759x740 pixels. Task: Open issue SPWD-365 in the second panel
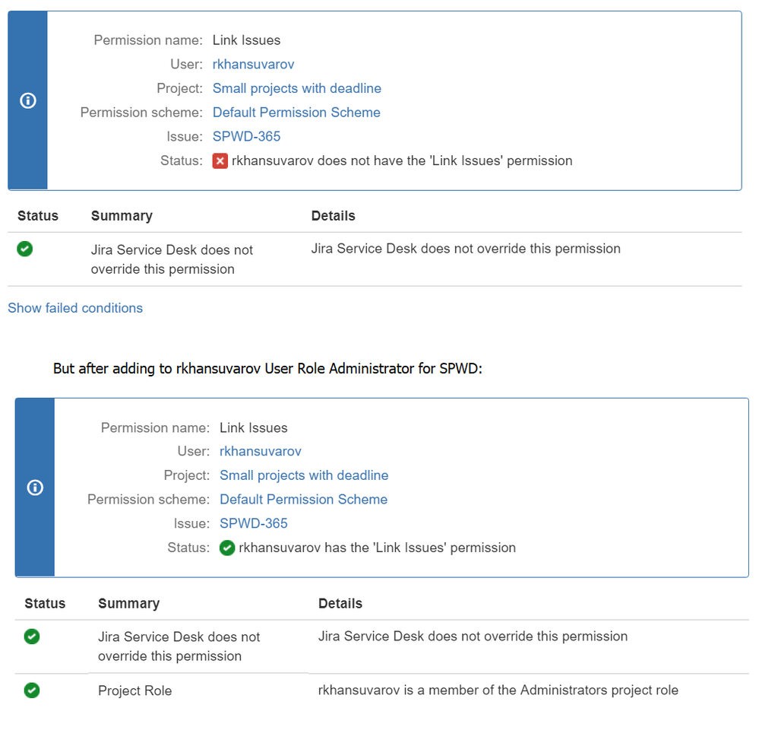[x=254, y=523]
